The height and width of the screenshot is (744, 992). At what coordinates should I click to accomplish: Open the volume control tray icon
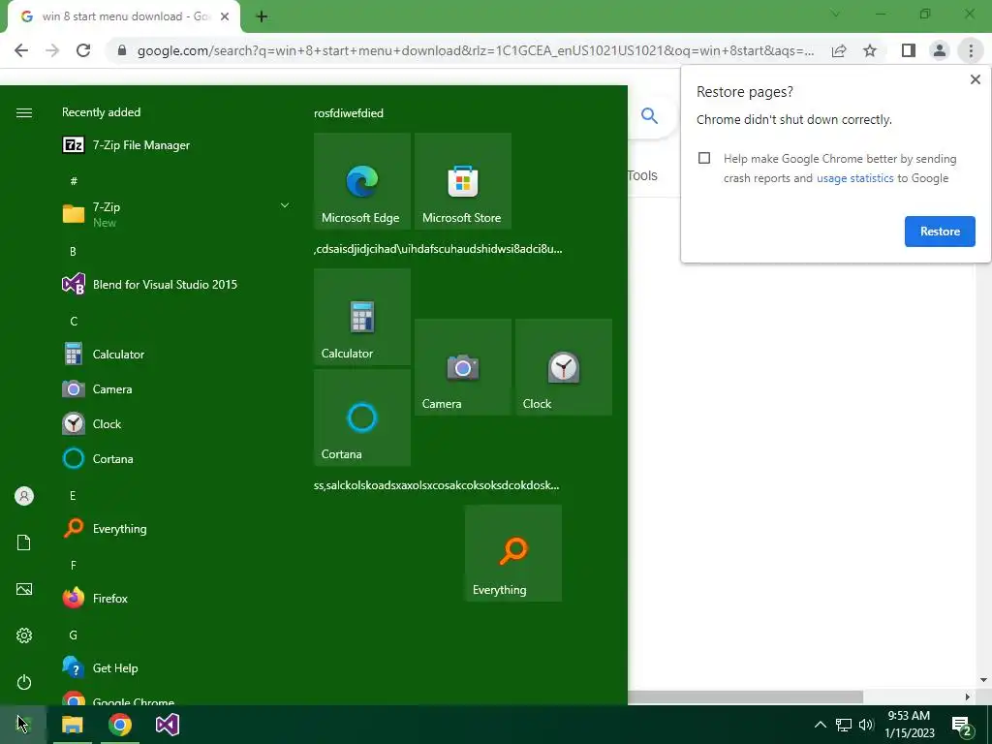866,725
